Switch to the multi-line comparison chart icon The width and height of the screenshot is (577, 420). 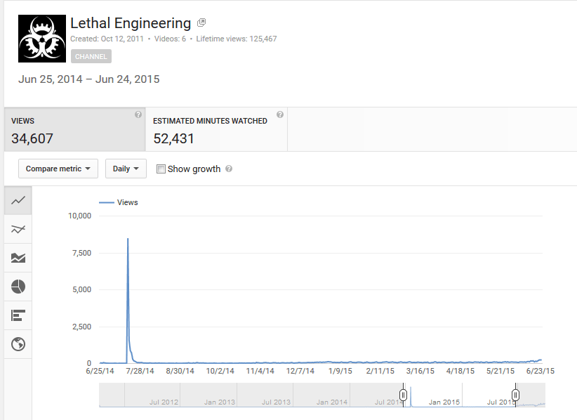tap(18, 229)
